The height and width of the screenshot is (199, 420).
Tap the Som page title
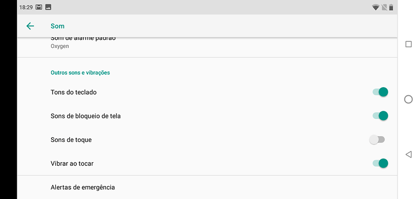(x=57, y=26)
